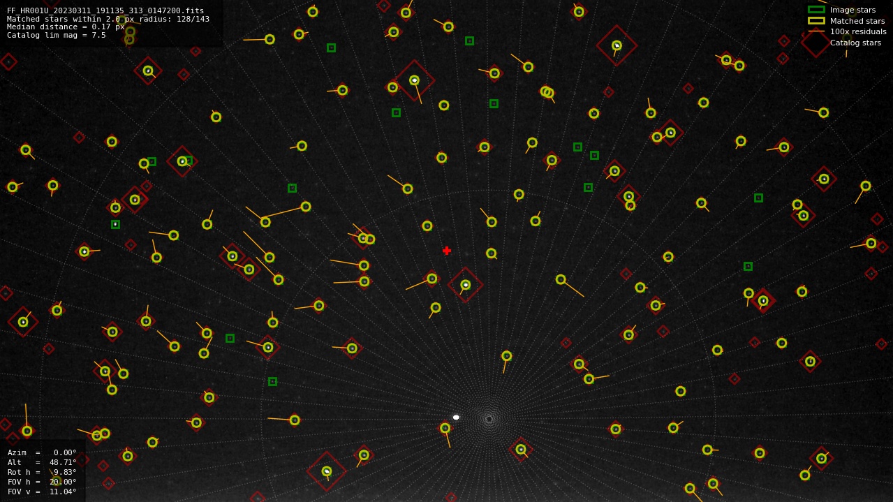Image resolution: width=893 pixels, height=502 pixels.
Task: Click the yellow Matched stars legend square
Action: pos(816,21)
